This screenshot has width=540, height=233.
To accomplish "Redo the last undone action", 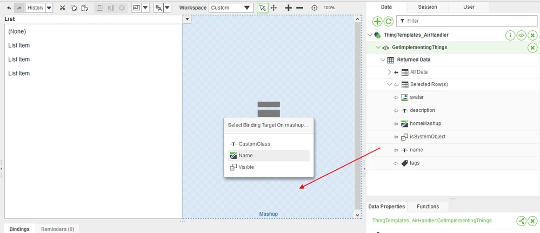I will (19, 8).
